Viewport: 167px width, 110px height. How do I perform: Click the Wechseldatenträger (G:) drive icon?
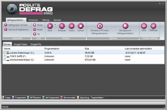(x=8, y=60)
